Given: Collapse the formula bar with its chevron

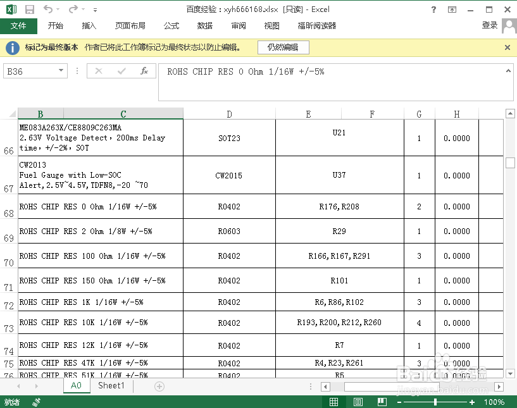Looking at the screenshot, I should click(507, 70).
